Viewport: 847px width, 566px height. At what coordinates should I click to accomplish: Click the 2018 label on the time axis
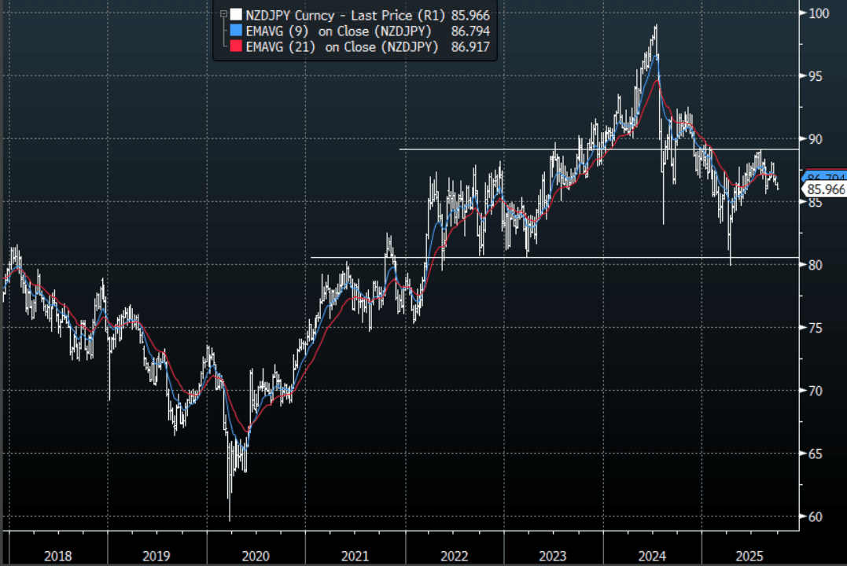tap(57, 556)
